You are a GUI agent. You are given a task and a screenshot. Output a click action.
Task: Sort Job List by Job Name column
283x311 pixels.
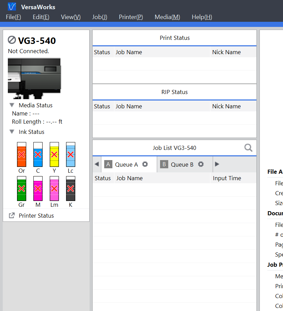[x=162, y=178]
